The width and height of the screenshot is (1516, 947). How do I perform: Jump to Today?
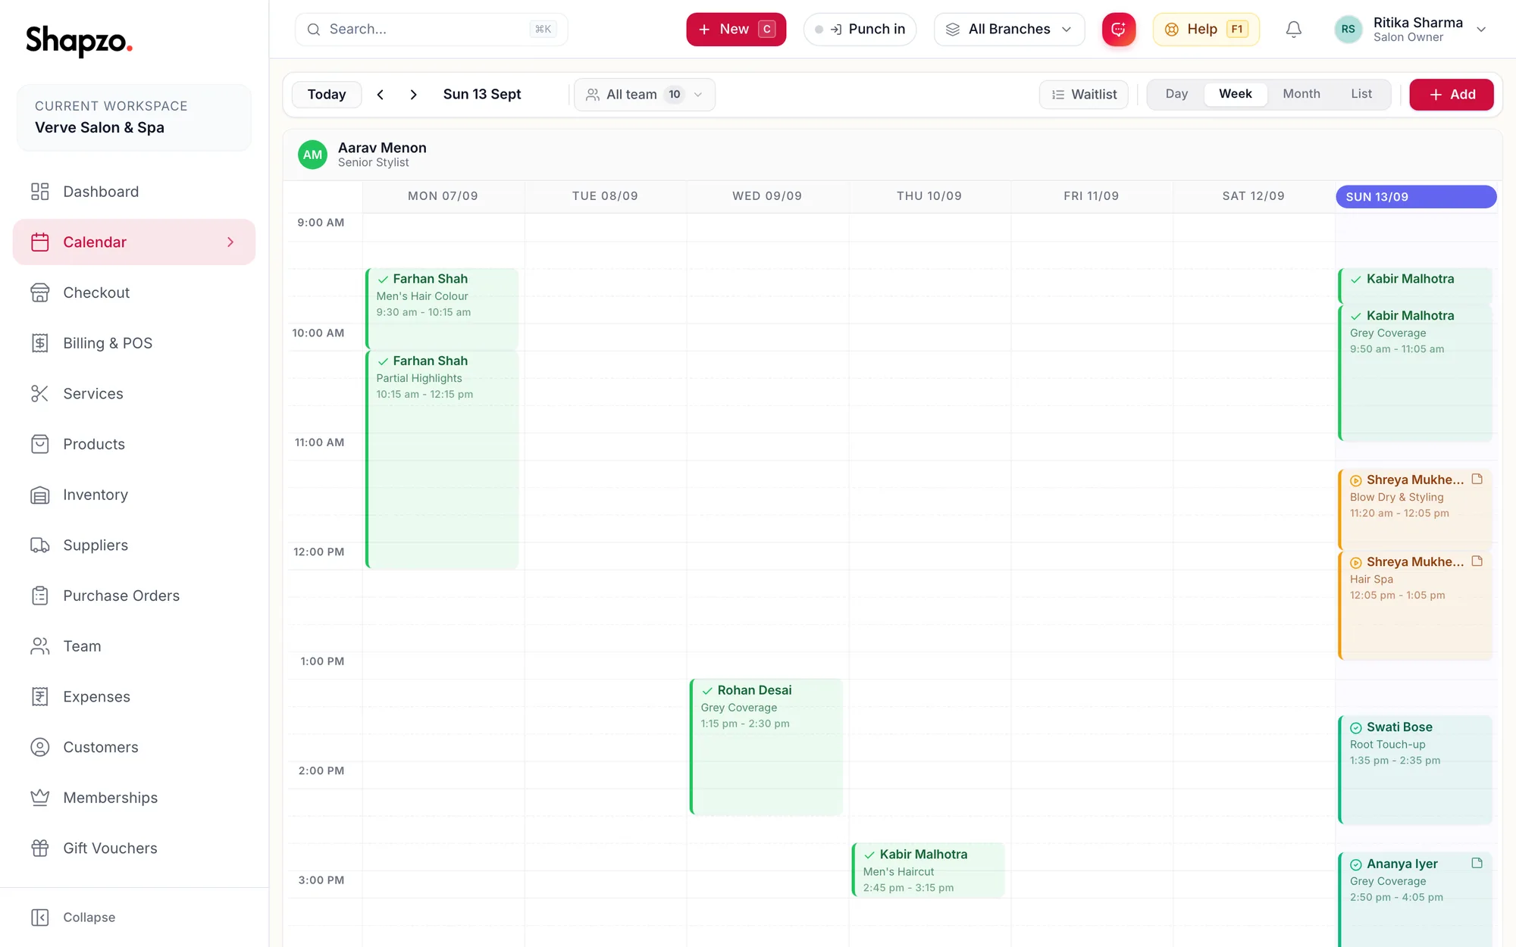click(327, 95)
